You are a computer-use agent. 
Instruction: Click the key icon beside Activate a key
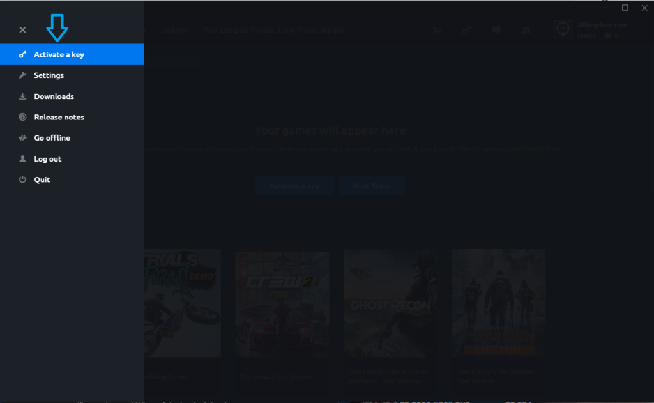click(x=22, y=55)
